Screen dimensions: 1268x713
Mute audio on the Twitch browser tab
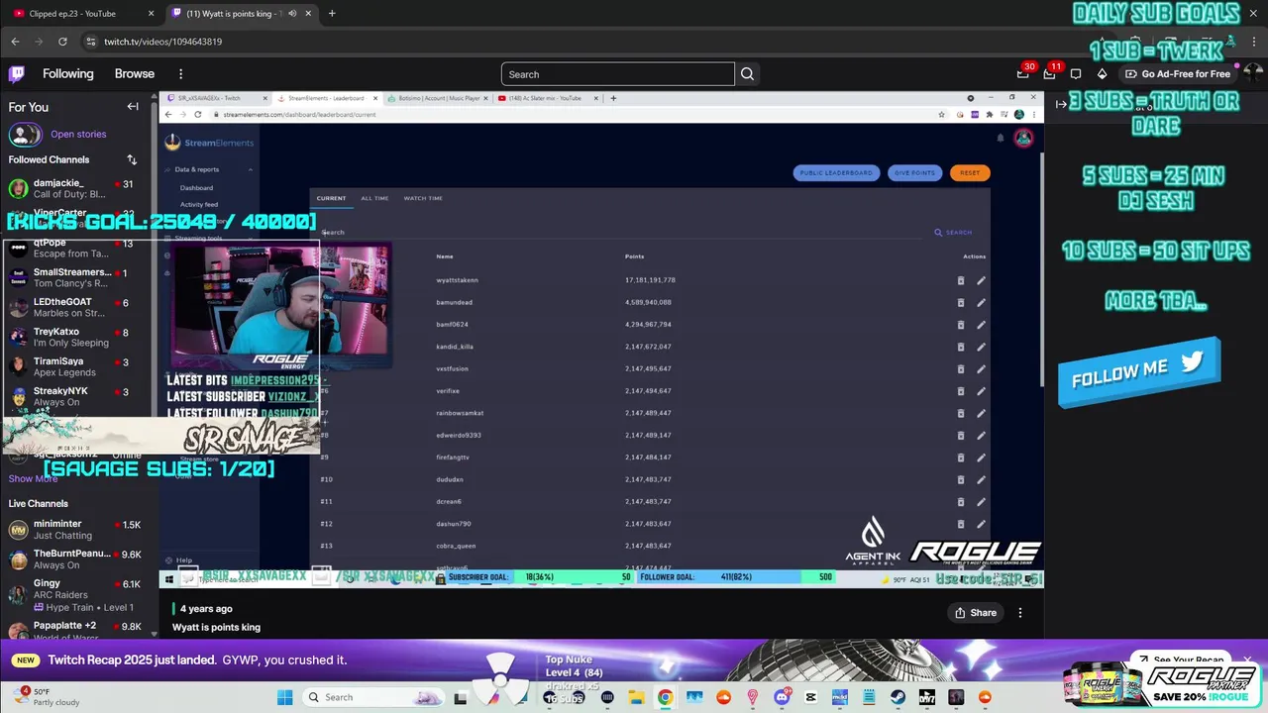tap(292, 14)
